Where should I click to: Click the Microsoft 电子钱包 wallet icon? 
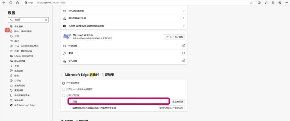67,36
